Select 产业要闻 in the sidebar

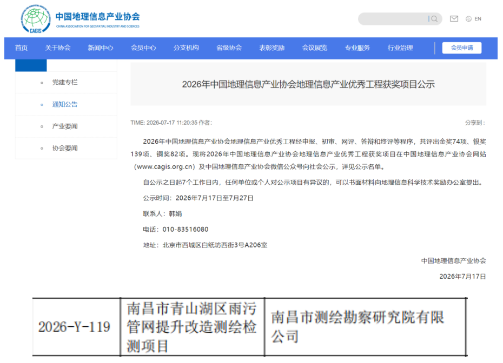(65, 126)
